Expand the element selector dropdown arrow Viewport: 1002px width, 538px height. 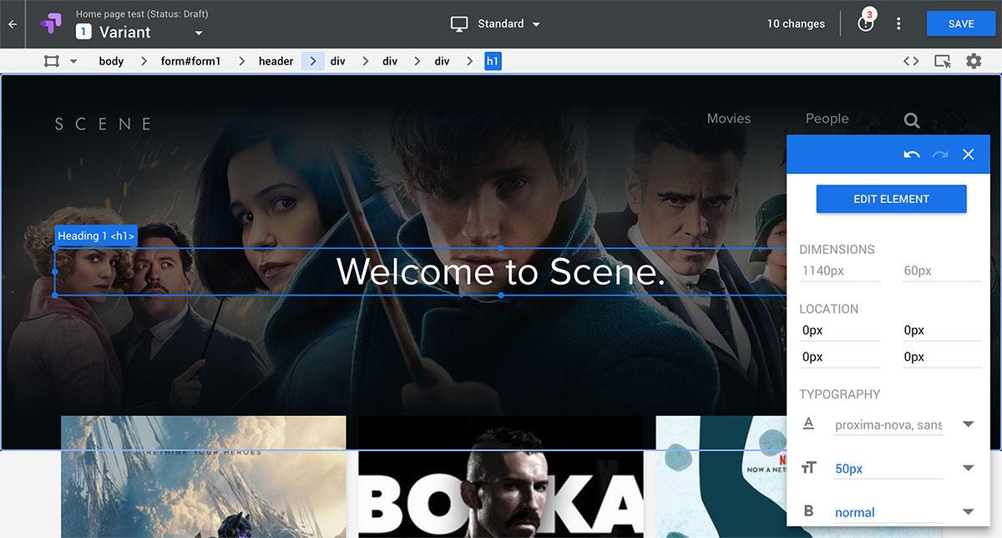(73, 61)
